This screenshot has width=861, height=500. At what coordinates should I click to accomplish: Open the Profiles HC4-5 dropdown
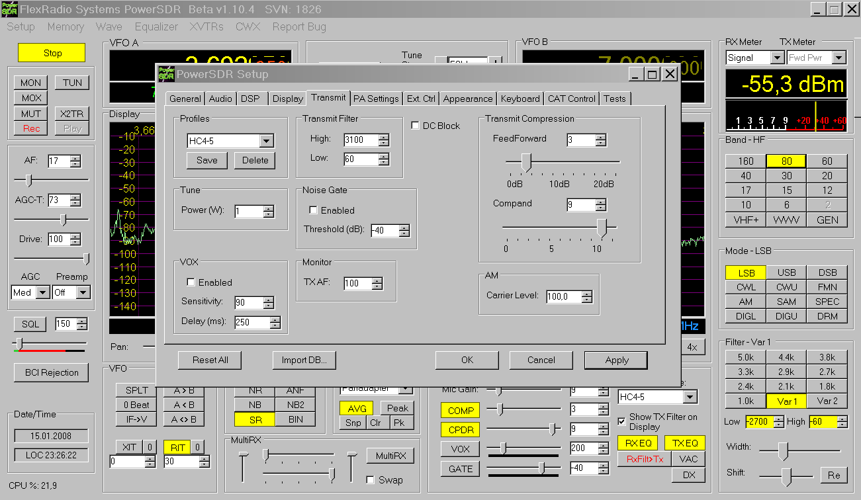point(266,141)
